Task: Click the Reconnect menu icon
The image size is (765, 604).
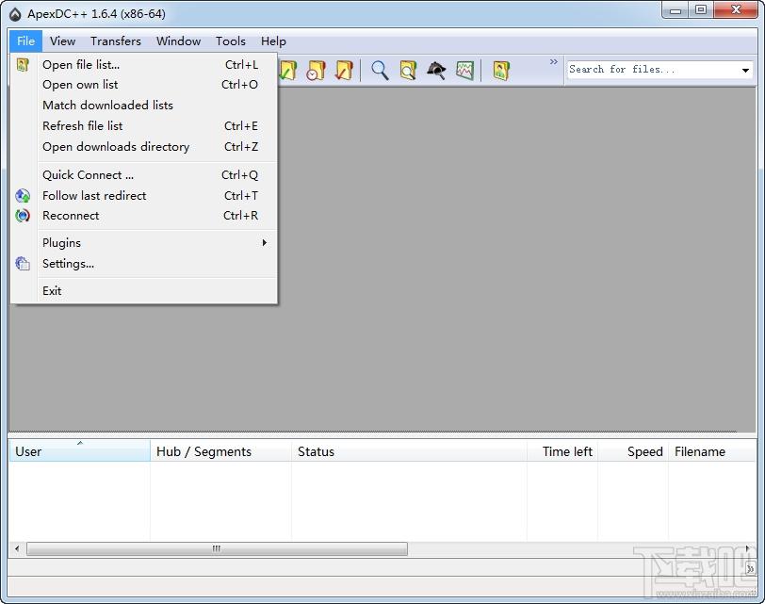Action: 23,215
